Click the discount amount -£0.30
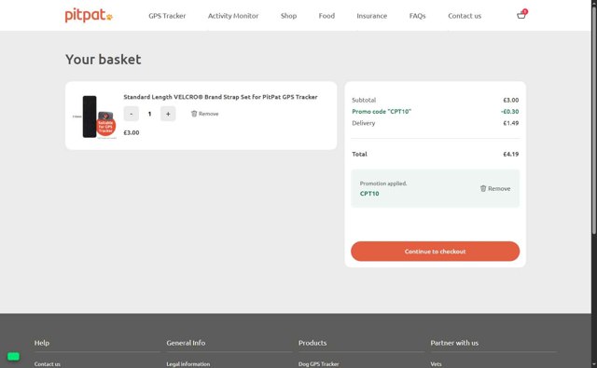Screen dimensions: 597x368 510,112
